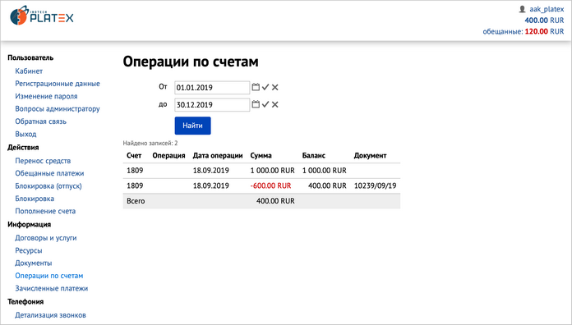This screenshot has height=325, width=572.
Task: Clear the От date with X icon
Action: pos(275,87)
